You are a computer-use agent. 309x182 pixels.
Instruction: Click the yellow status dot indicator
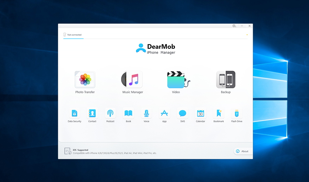[x=247, y=35]
